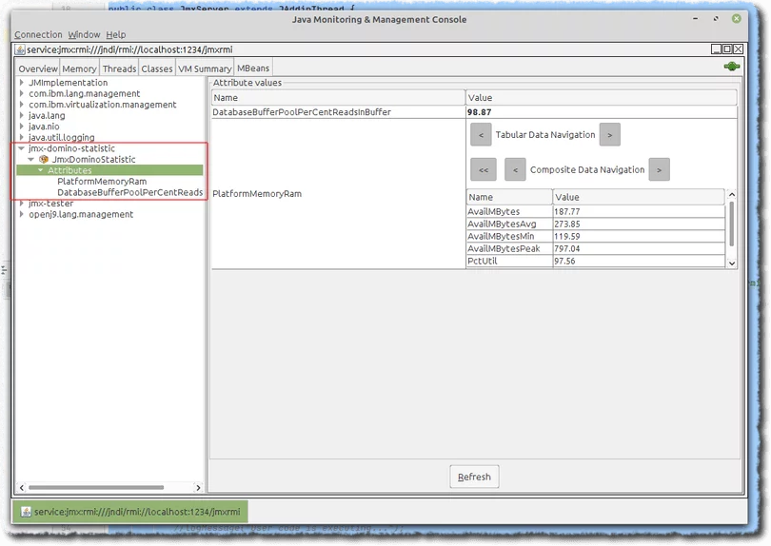This screenshot has width=771, height=546.
Task: Go to previous composite data entry
Action: [515, 170]
